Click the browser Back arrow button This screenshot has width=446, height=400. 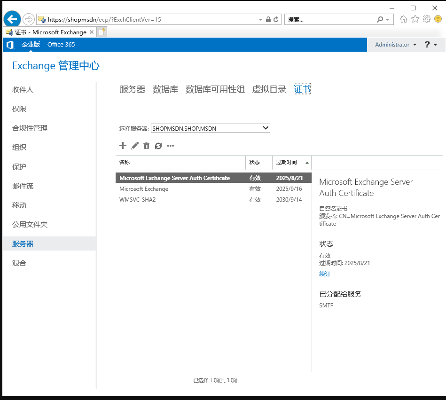click(12, 19)
